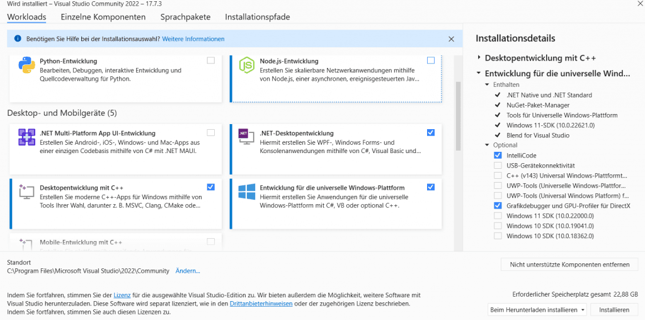
Task: Click the Python-Entwicklung workload icon
Action: (26, 66)
